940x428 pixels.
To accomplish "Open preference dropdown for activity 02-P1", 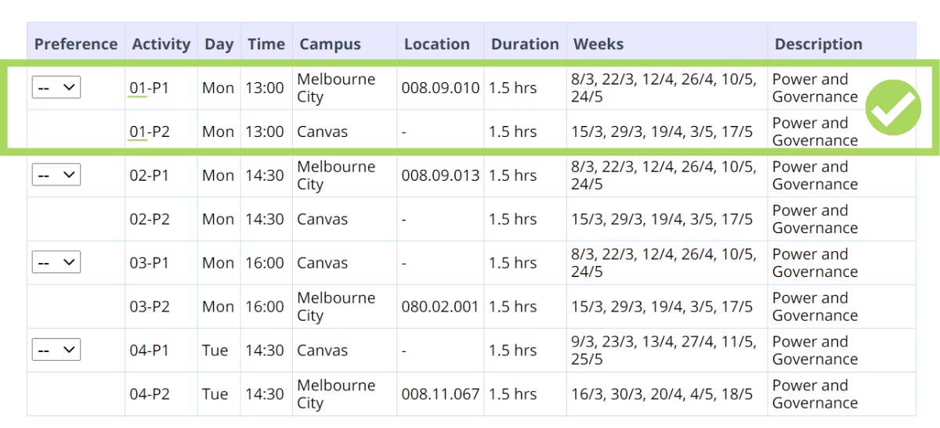I will [56, 175].
